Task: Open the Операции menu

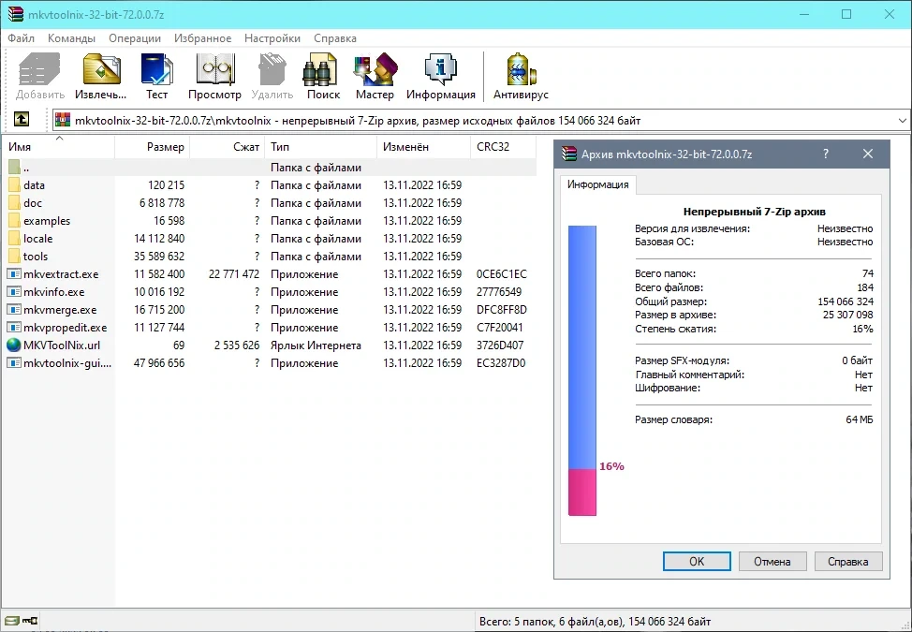Action: tap(134, 38)
